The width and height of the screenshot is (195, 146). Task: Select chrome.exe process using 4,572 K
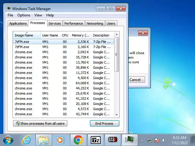[x=63, y=109]
